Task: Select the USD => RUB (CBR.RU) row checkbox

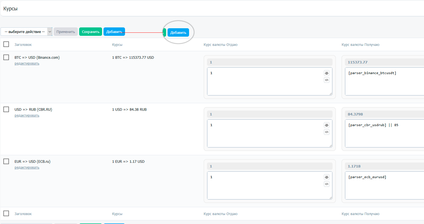Action: click(x=6, y=109)
